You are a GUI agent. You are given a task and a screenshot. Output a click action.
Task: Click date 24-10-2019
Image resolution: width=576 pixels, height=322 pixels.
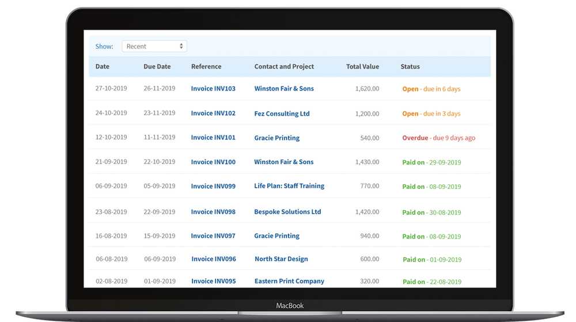111,113
